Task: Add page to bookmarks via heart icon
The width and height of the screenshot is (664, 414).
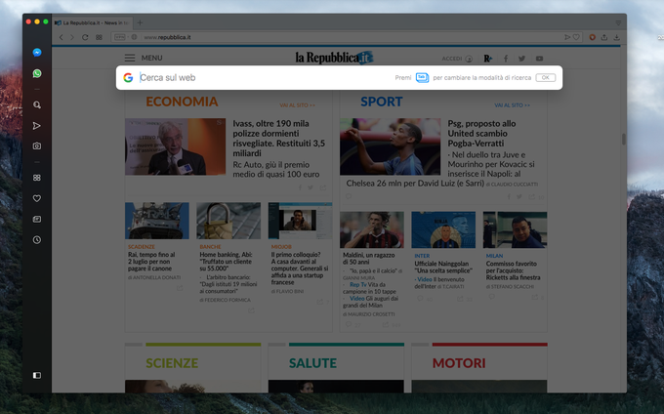Action: point(576,37)
